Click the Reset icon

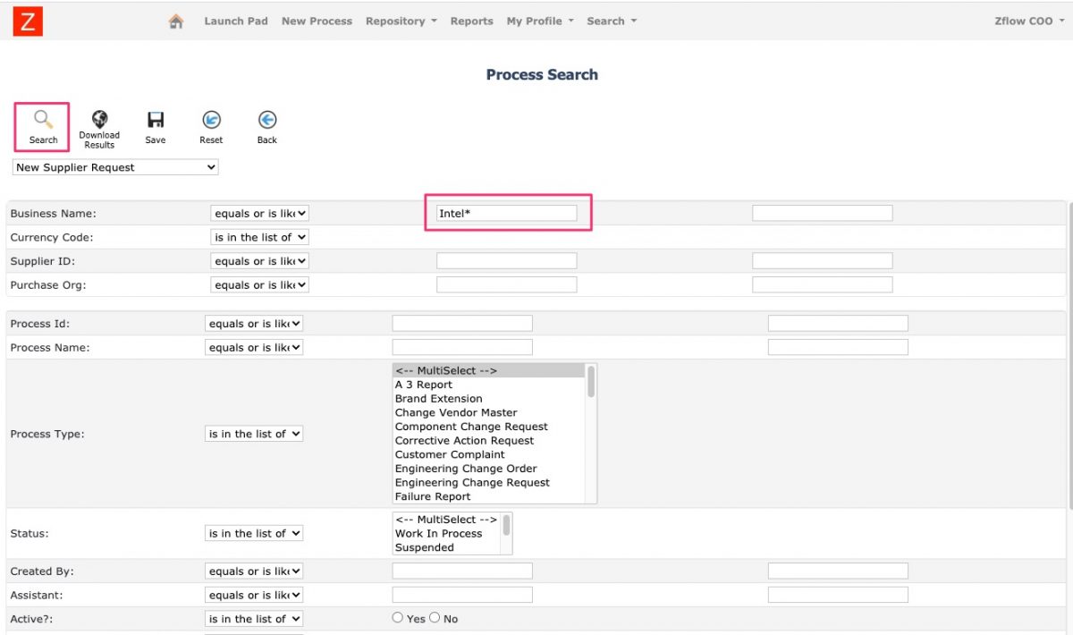pyautogui.click(x=211, y=119)
